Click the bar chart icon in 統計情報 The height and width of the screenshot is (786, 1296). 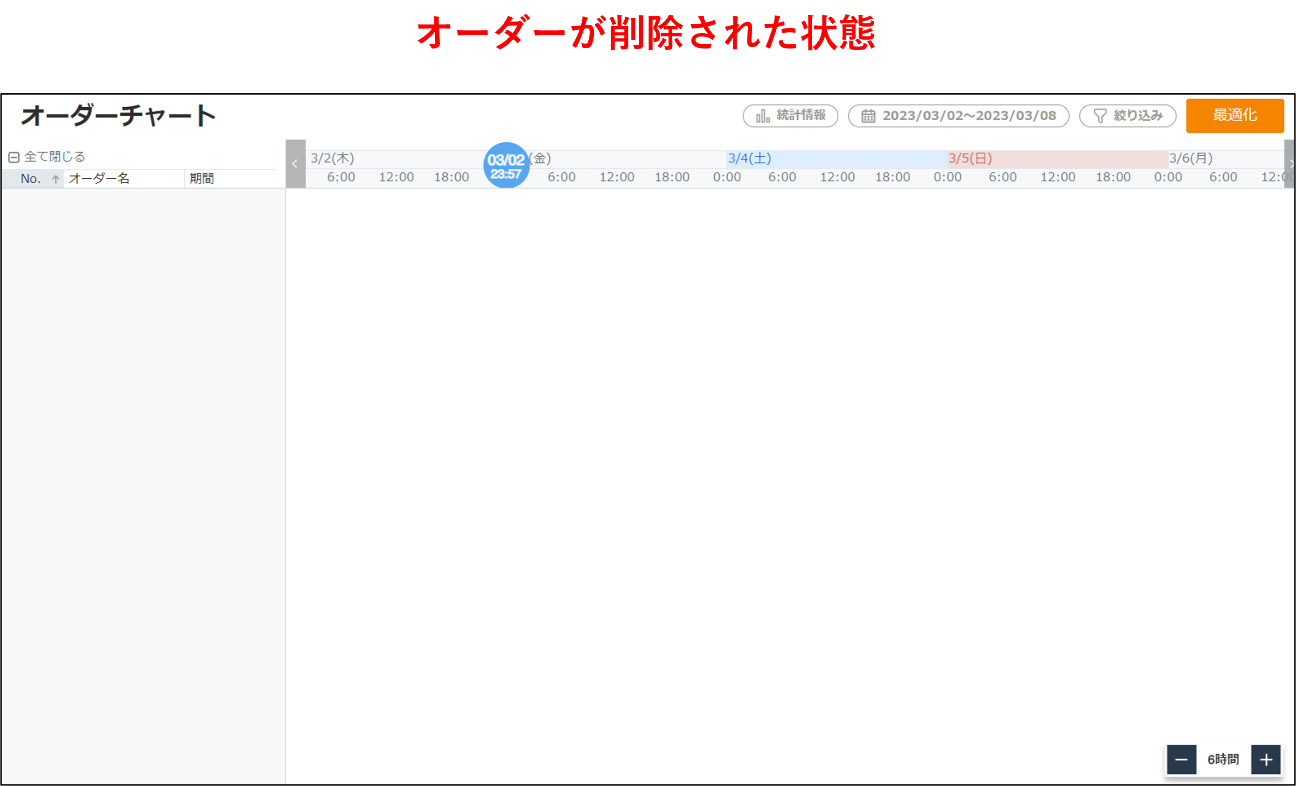(x=763, y=116)
